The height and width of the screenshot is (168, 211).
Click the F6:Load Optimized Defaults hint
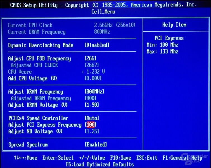pos(100,164)
